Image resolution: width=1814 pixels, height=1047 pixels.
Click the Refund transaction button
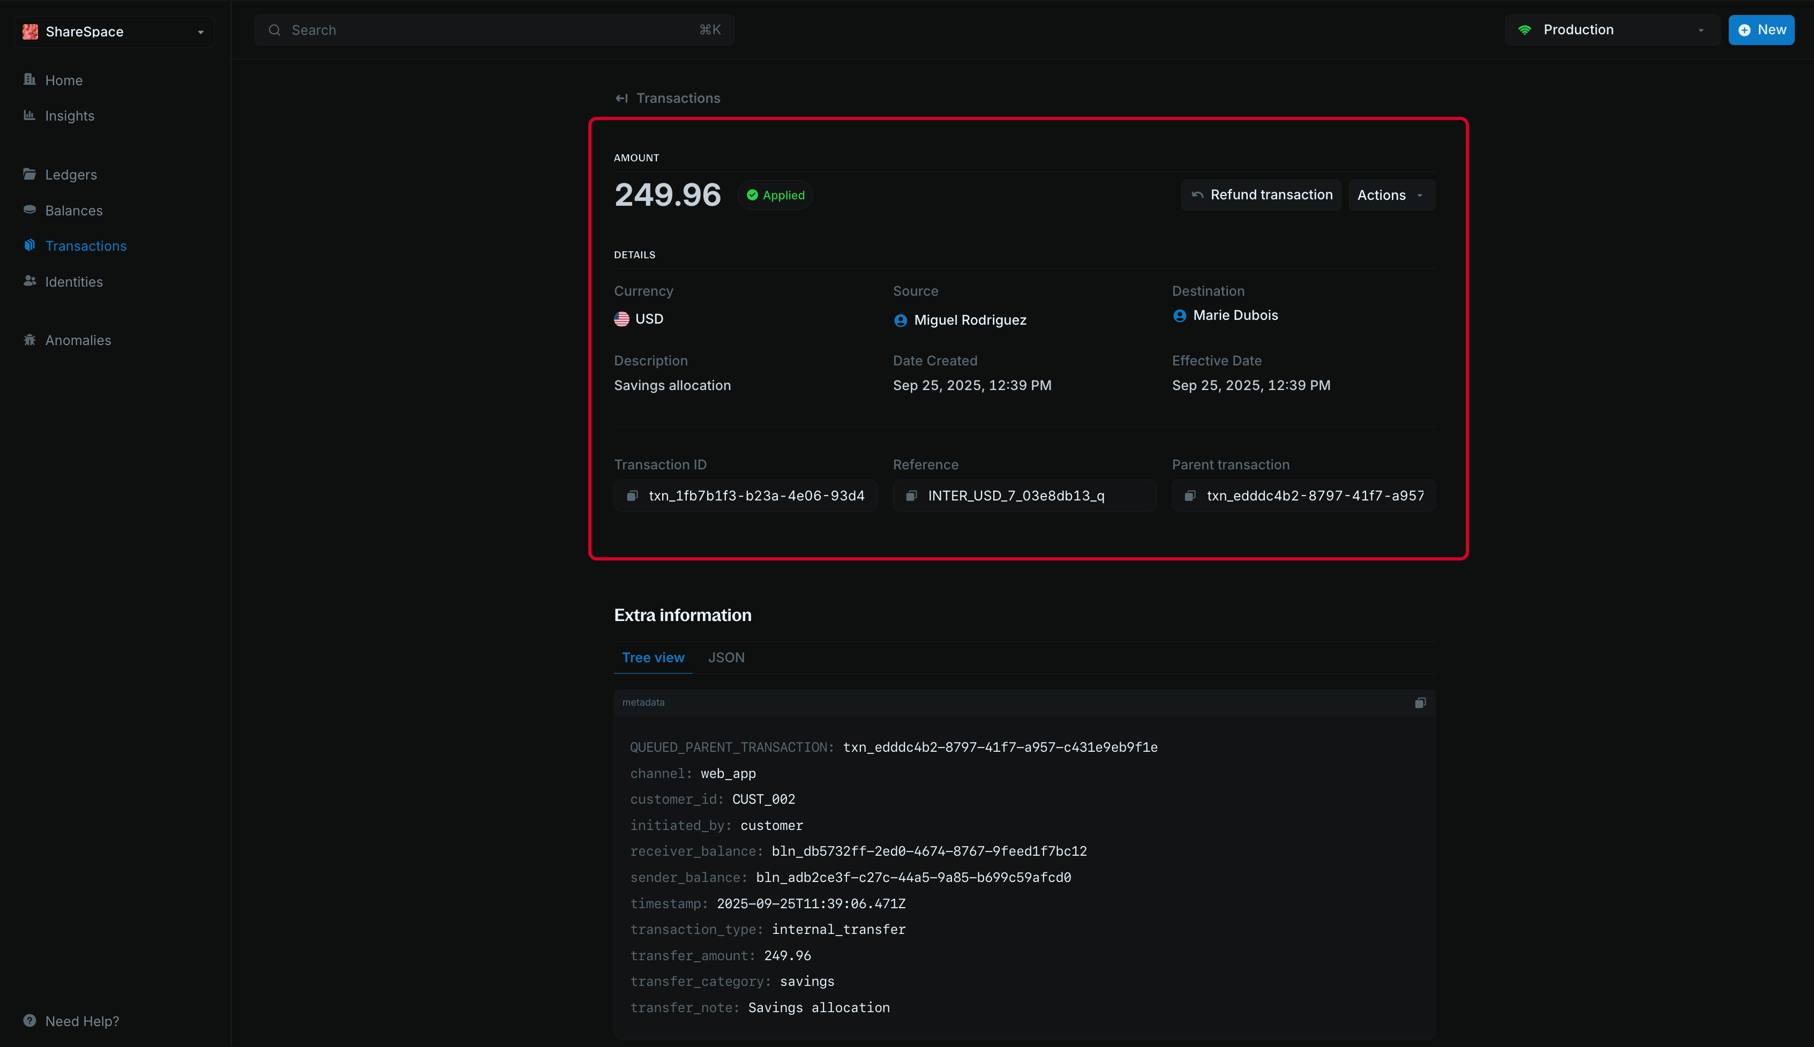click(x=1261, y=195)
